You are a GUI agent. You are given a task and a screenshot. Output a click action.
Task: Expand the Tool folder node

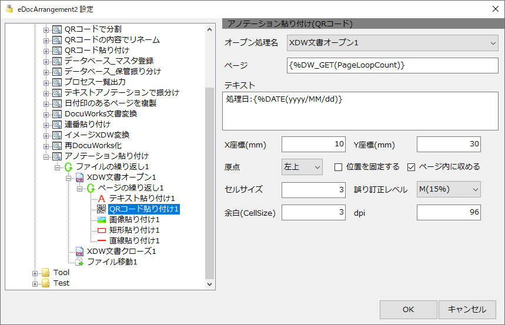[35, 273]
